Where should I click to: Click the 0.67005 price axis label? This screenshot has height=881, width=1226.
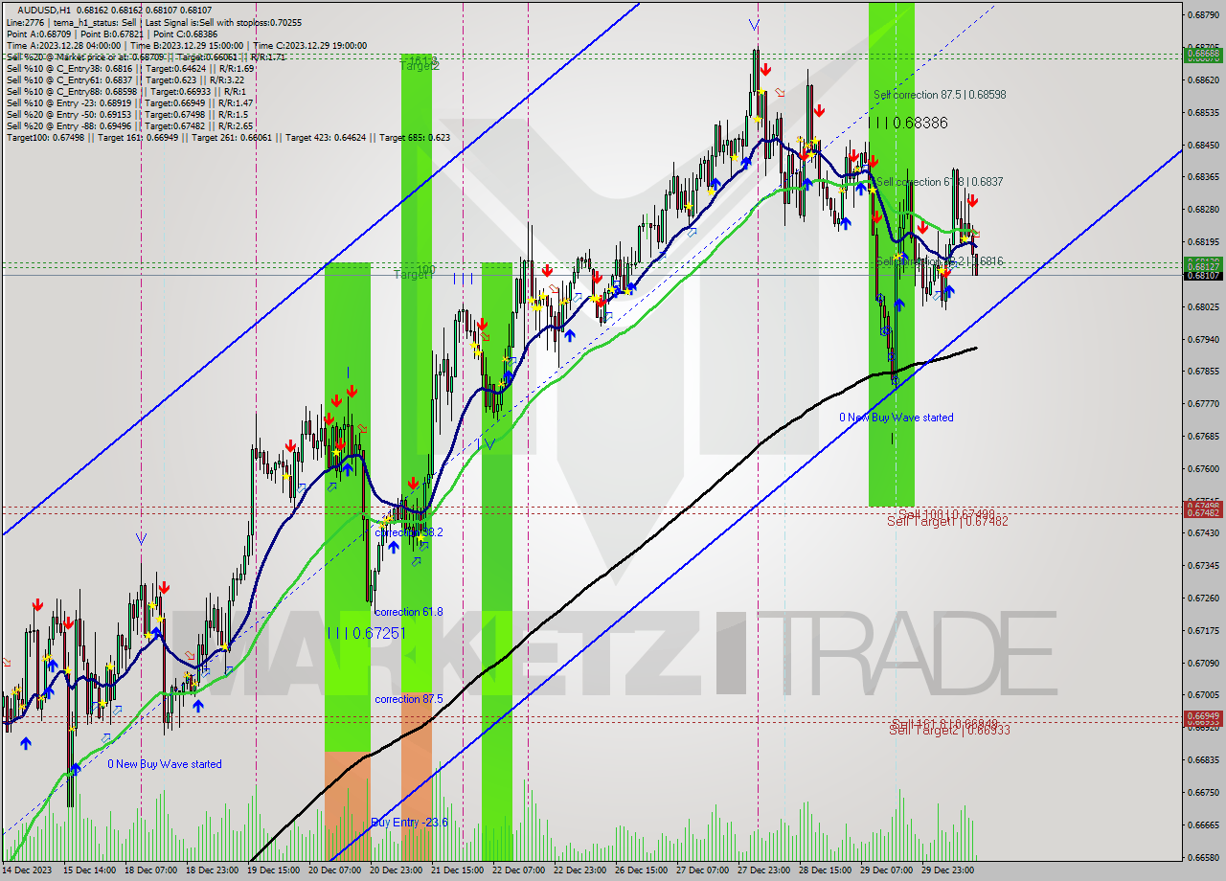pos(1203,695)
